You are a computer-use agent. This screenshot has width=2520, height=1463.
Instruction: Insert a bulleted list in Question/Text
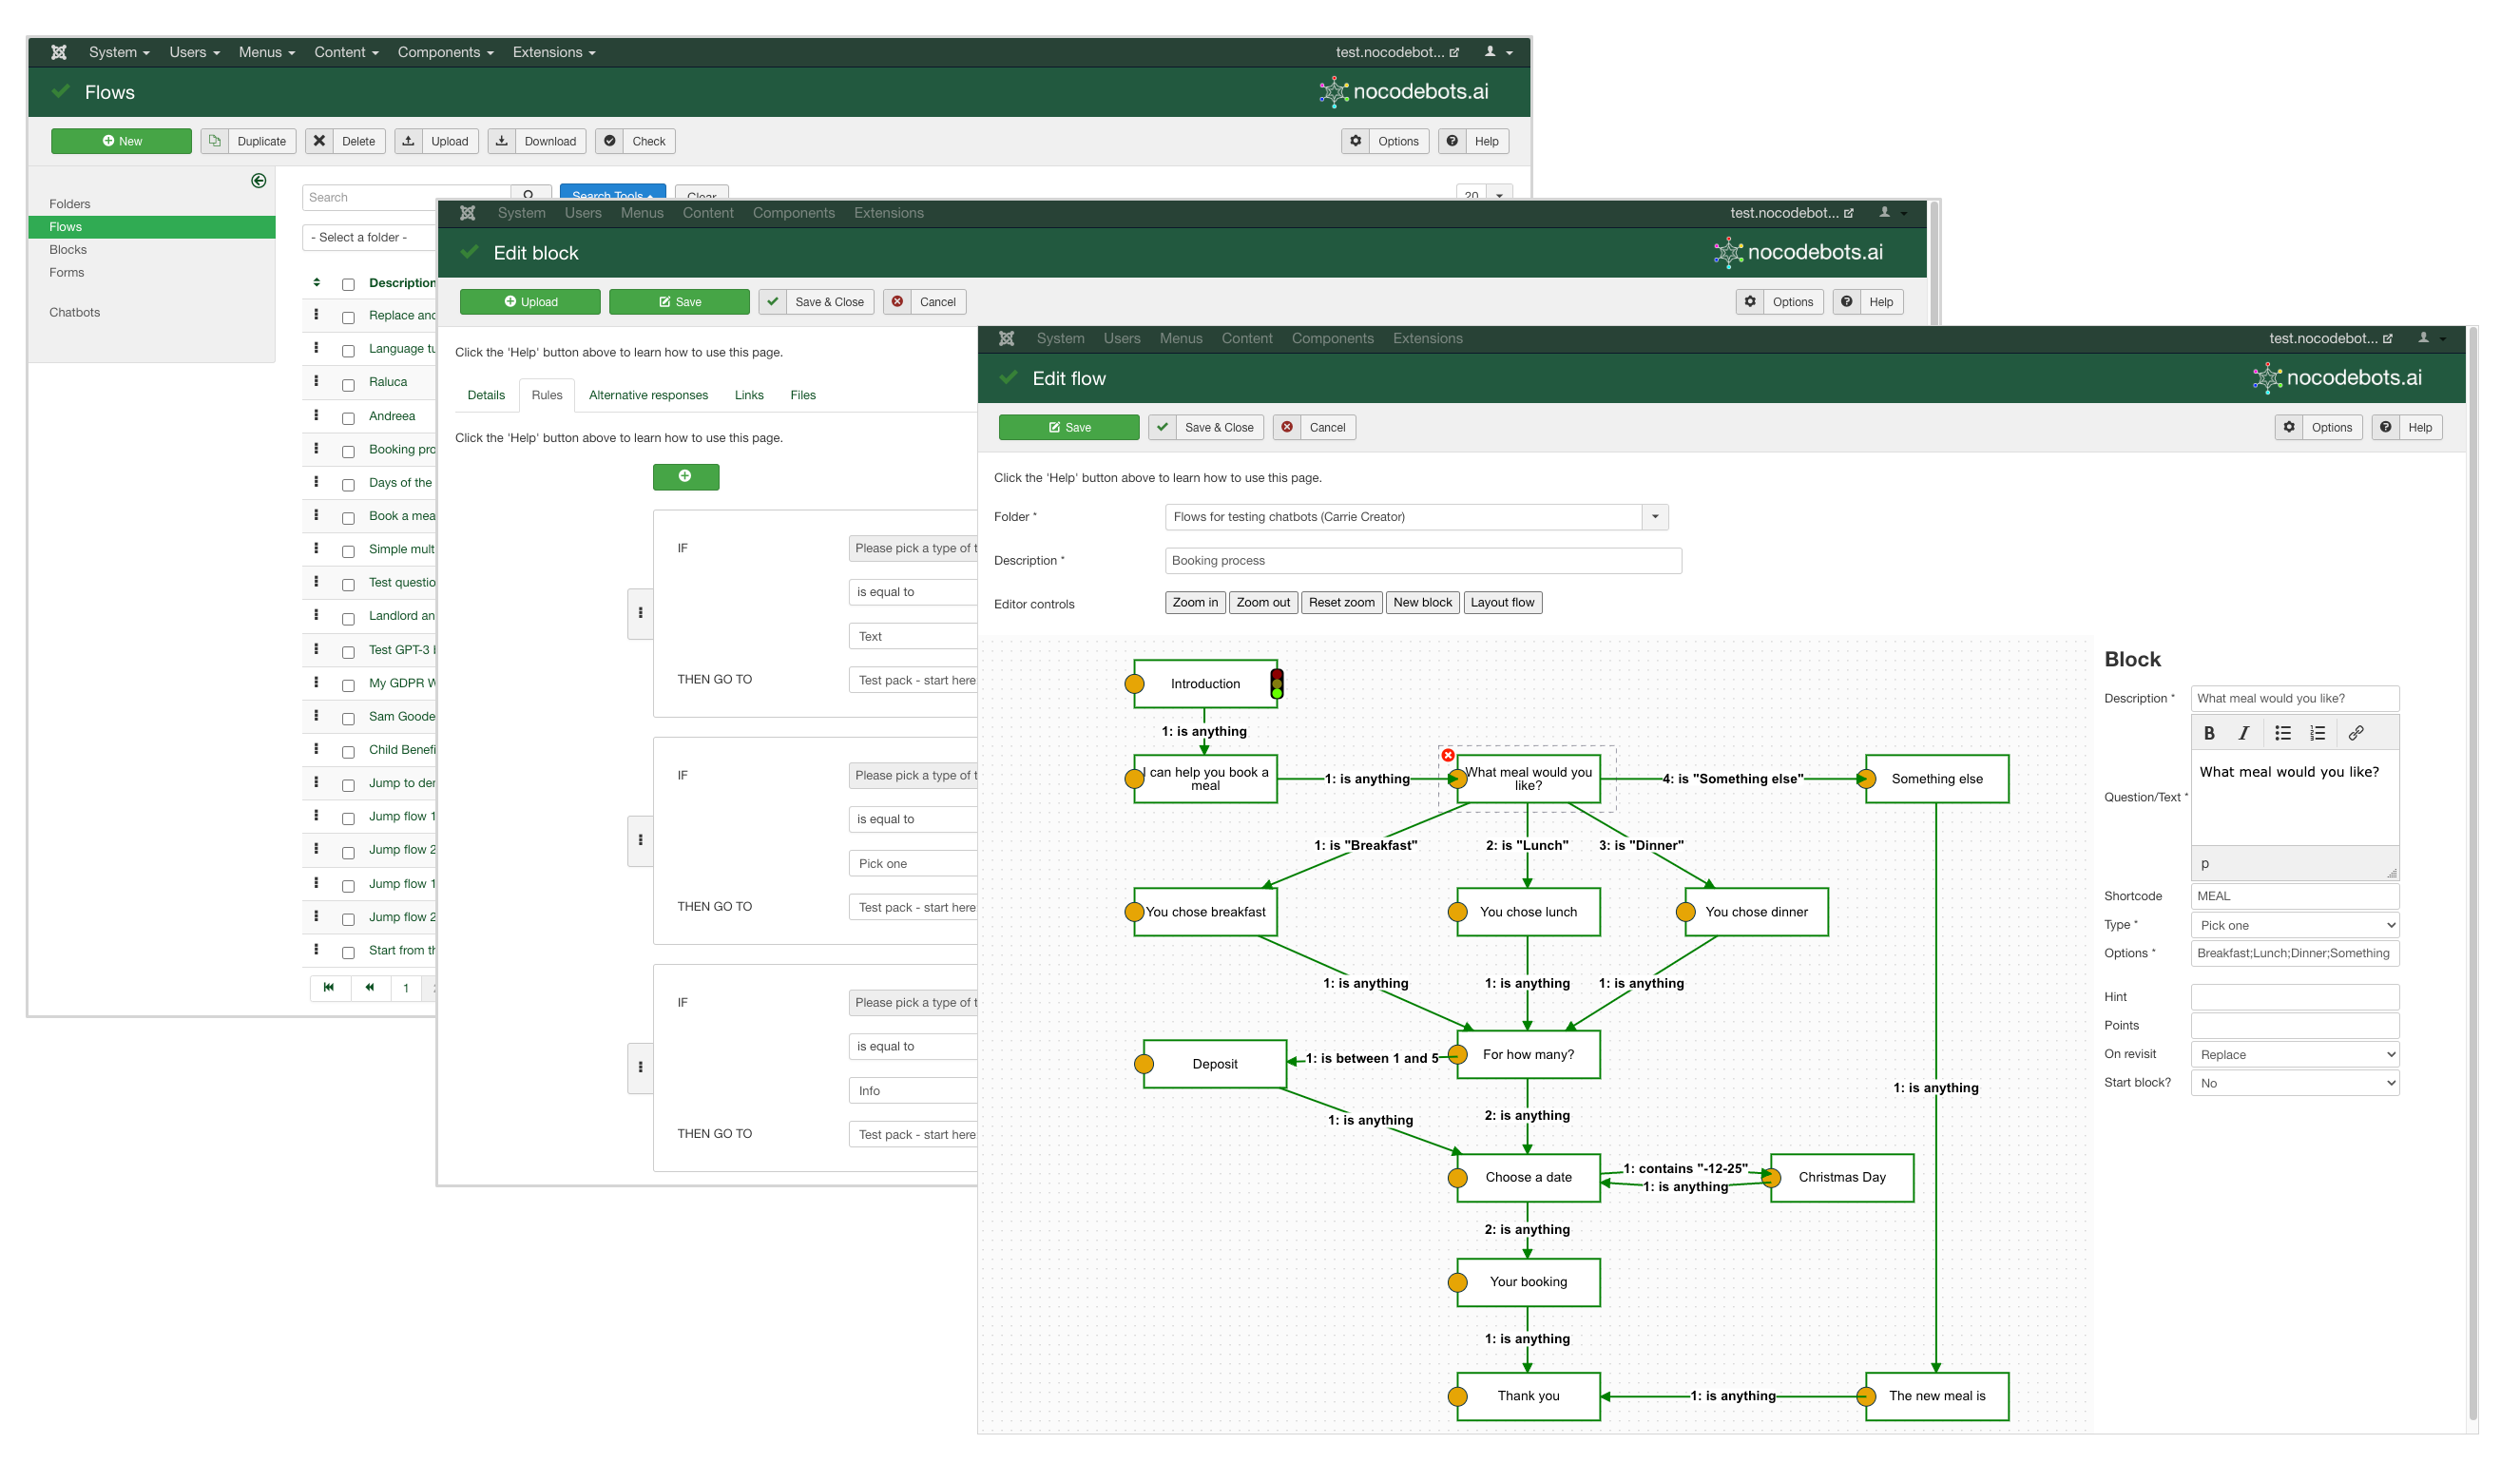2282,734
